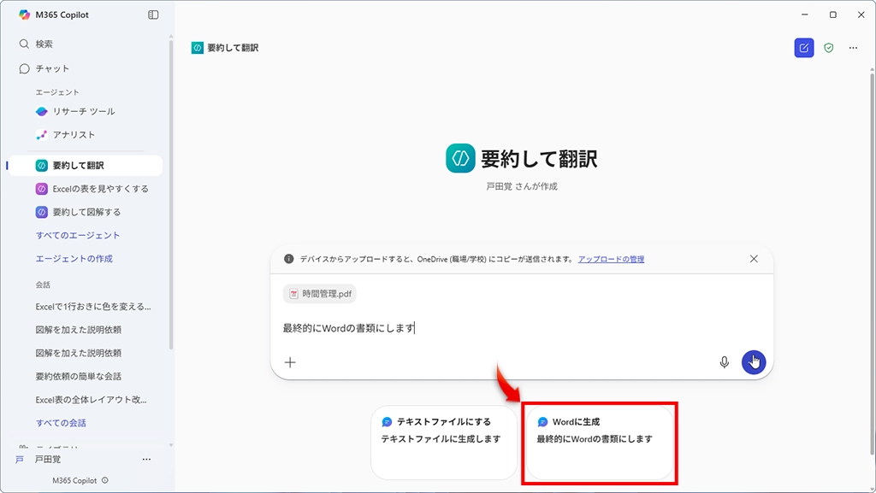This screenshot has height=493, width=876.
Task: Open the top-right more options menu
Action: tap(853, 48)
